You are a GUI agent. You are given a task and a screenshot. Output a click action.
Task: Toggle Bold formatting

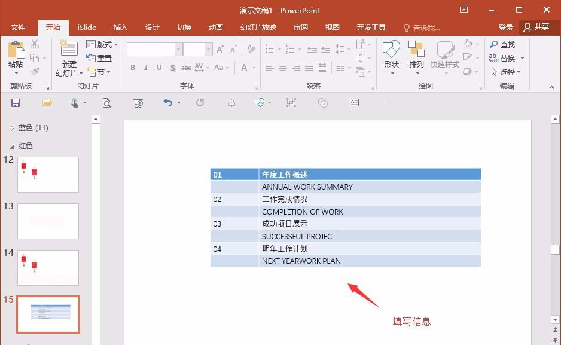pyautogui.click(x=133, y=67)
